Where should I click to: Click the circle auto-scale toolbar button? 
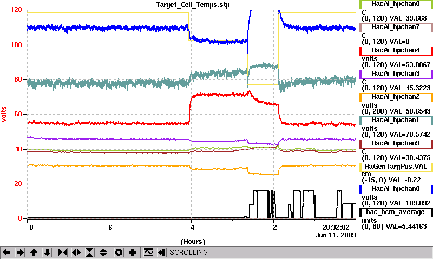(119, 253)
